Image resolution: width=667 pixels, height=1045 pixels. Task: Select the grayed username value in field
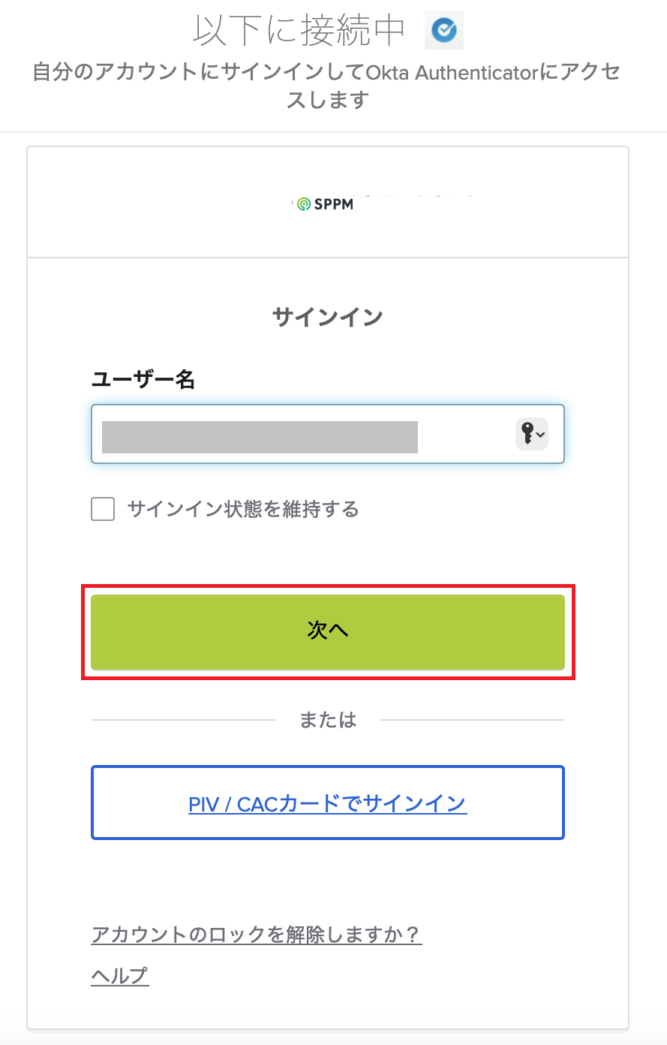pos(260,437)
